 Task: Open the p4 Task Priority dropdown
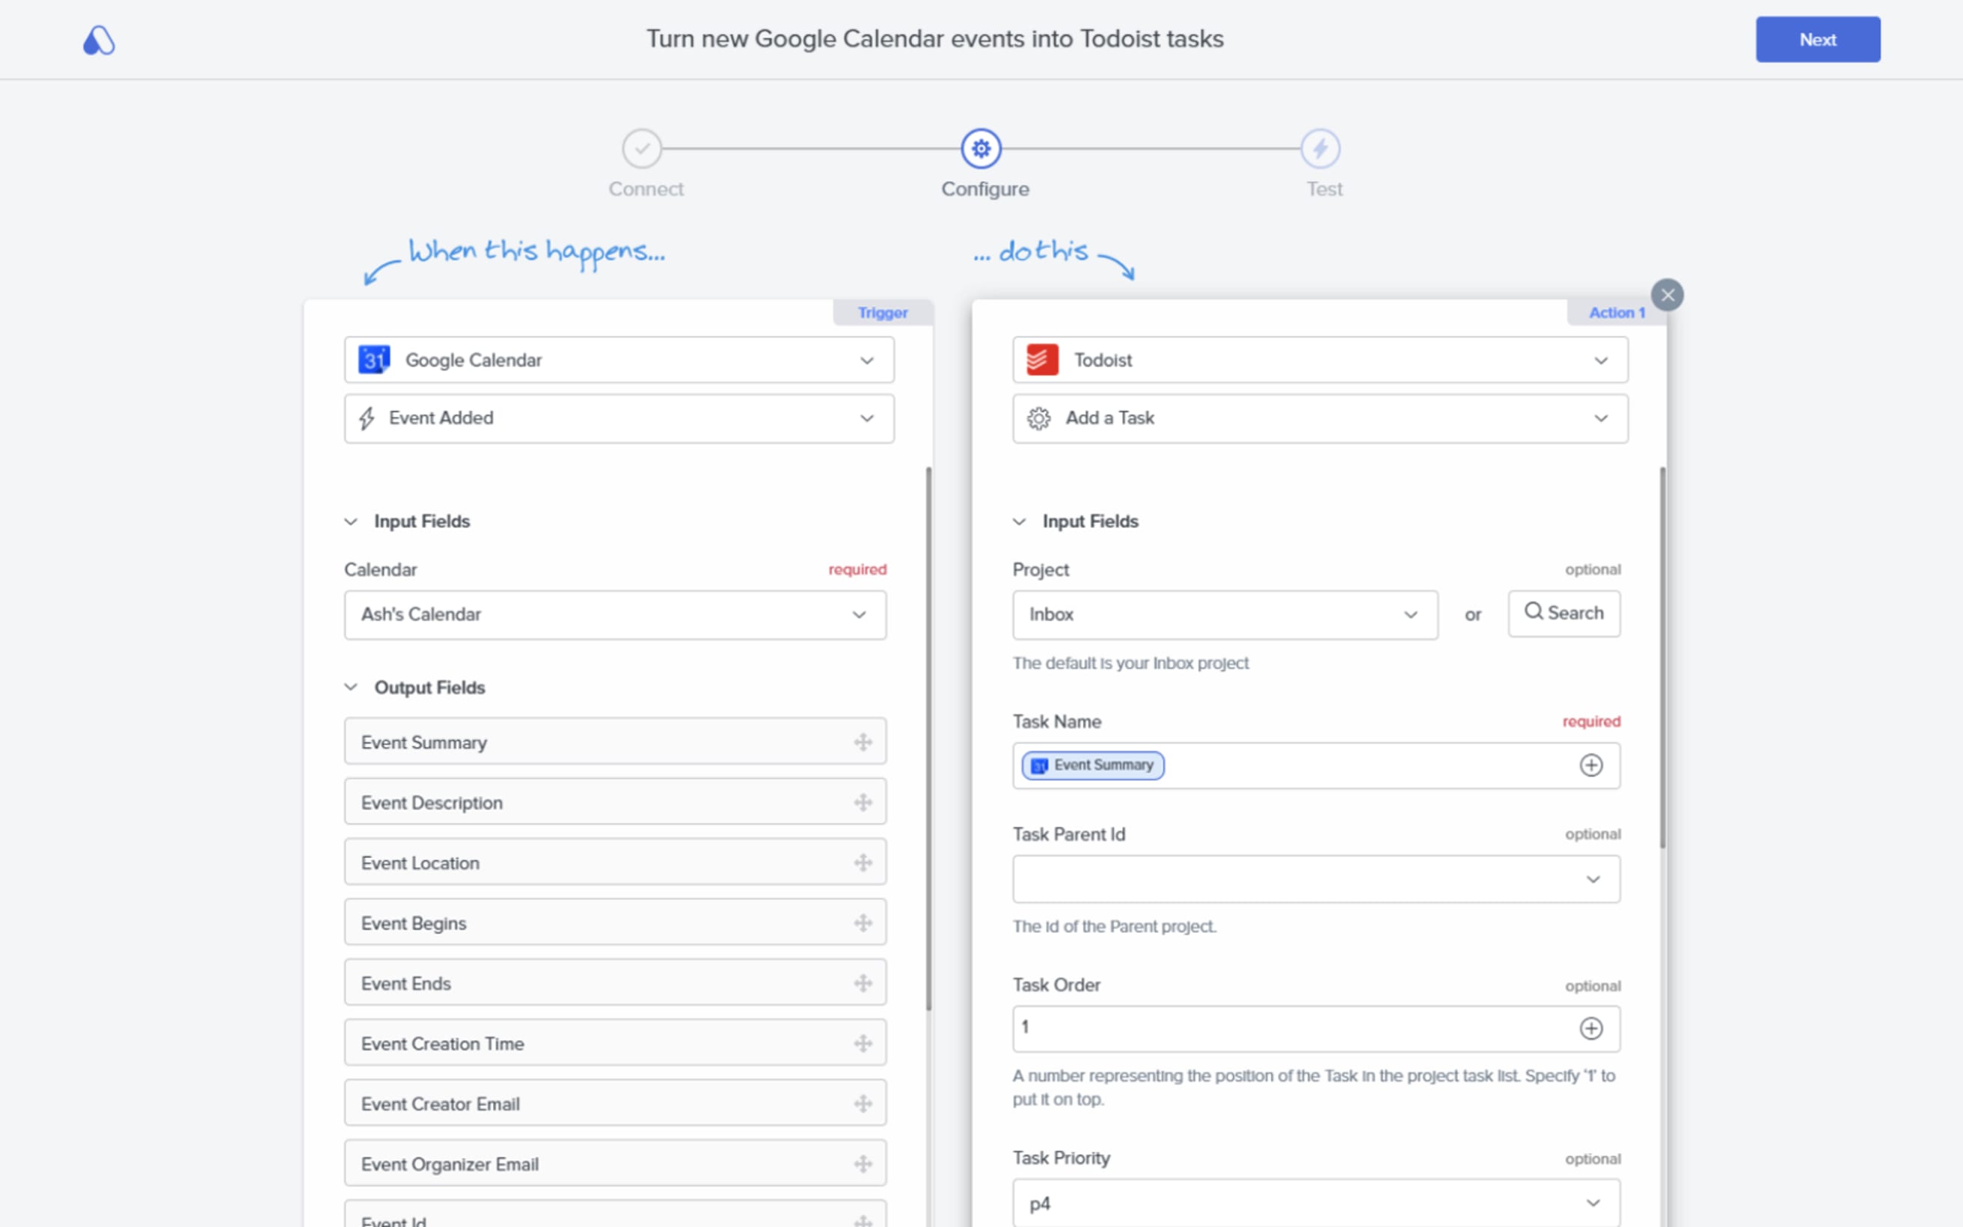[x=1316, y=1202]
